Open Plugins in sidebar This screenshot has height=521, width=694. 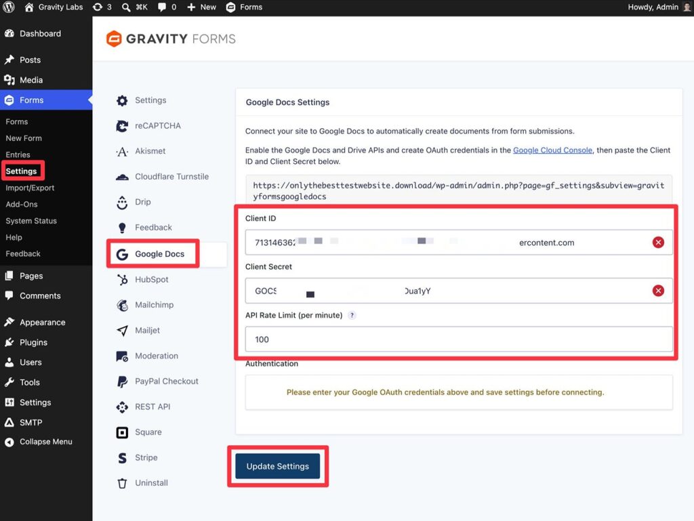click(46, 343)
